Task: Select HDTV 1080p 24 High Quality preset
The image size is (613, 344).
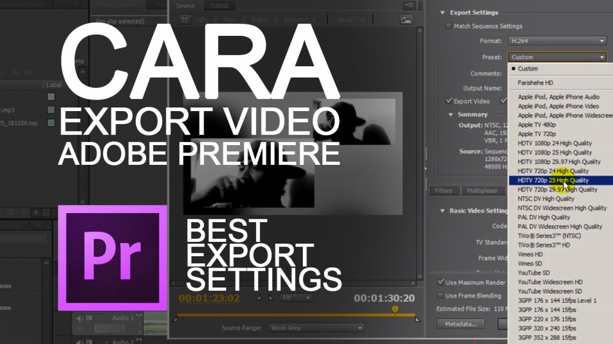Action: click(561, 143)
